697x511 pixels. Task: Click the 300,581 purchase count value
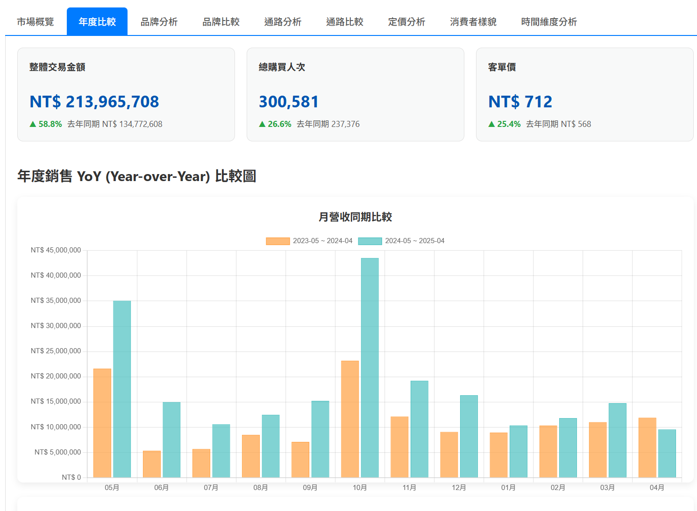(289, 101)
